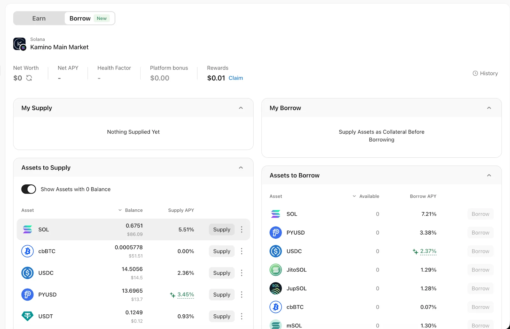Switch to the Earn tab
The image size is (510, 329).
click(x=39, y=19)
